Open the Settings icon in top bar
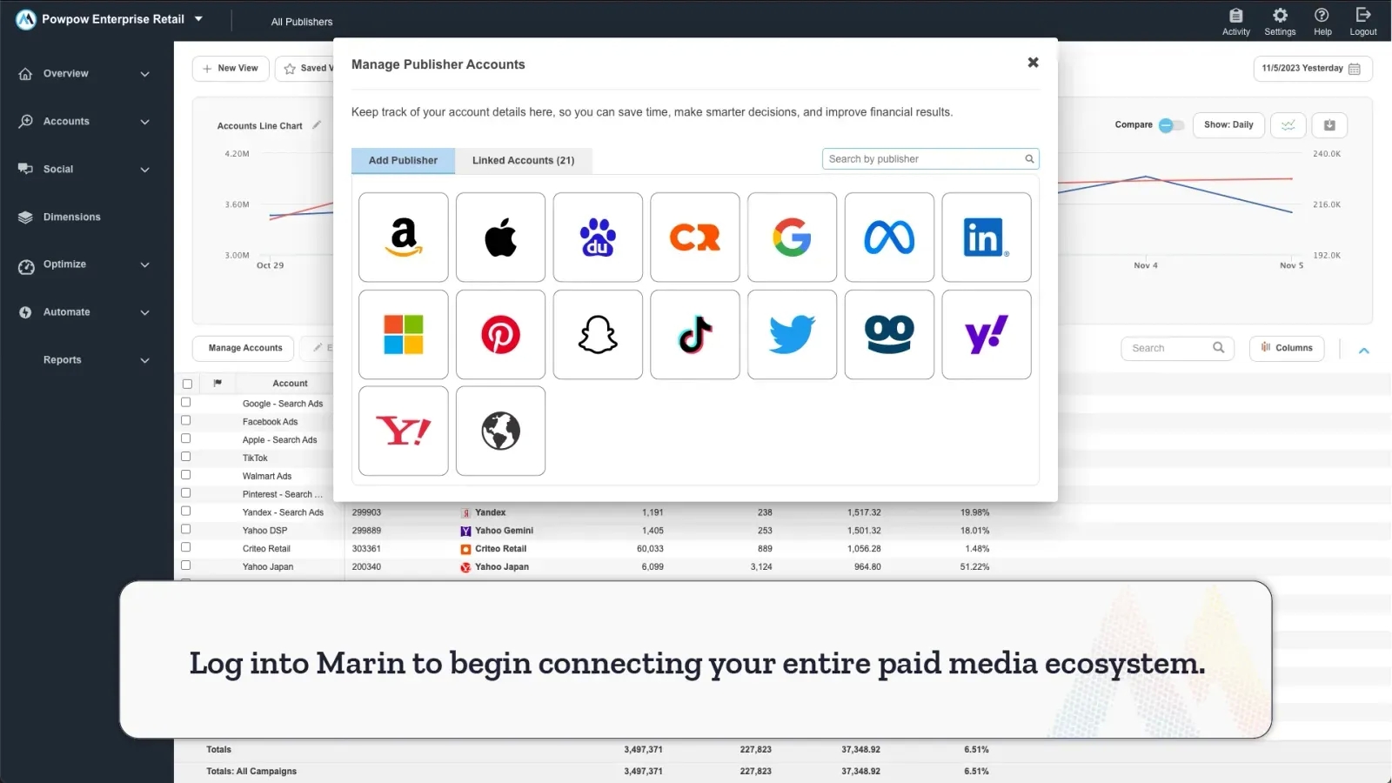Image resolution: width=1392 pixels, height=783 pixels. [1280, 21]
